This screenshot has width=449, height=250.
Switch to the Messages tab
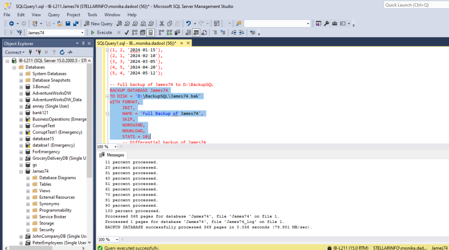point(112,155)
